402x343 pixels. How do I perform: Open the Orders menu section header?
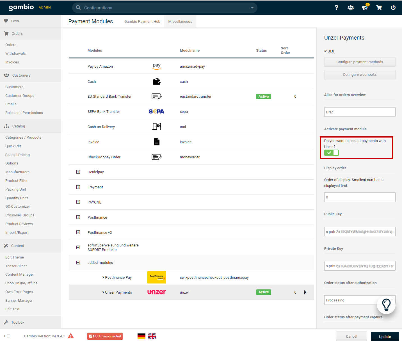(x=30, y=34)
